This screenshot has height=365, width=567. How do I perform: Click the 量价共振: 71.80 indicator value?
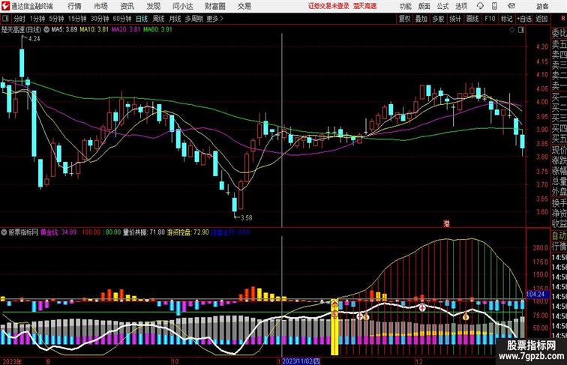point(144,232)
